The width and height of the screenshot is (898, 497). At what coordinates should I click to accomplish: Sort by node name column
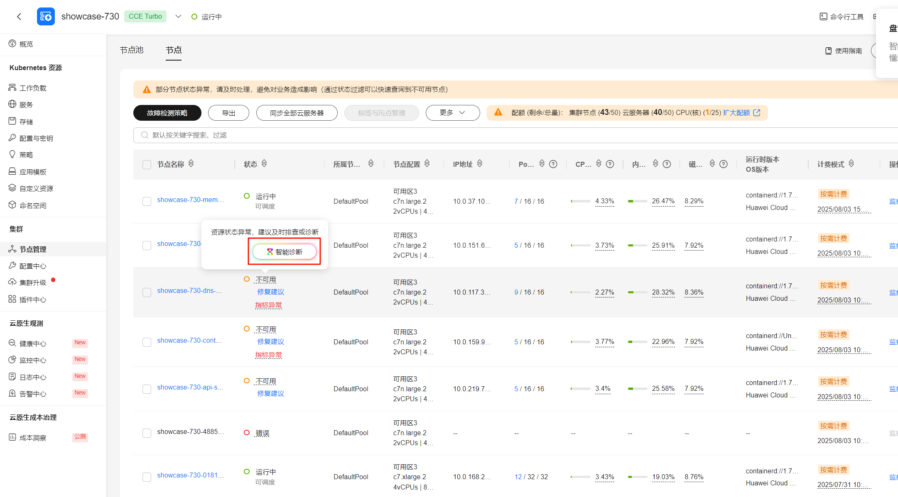[x=191, y=164]
